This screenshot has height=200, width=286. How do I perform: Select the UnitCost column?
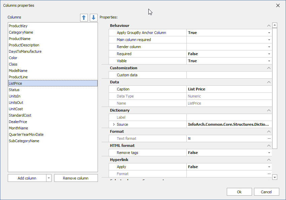(16, 109)
